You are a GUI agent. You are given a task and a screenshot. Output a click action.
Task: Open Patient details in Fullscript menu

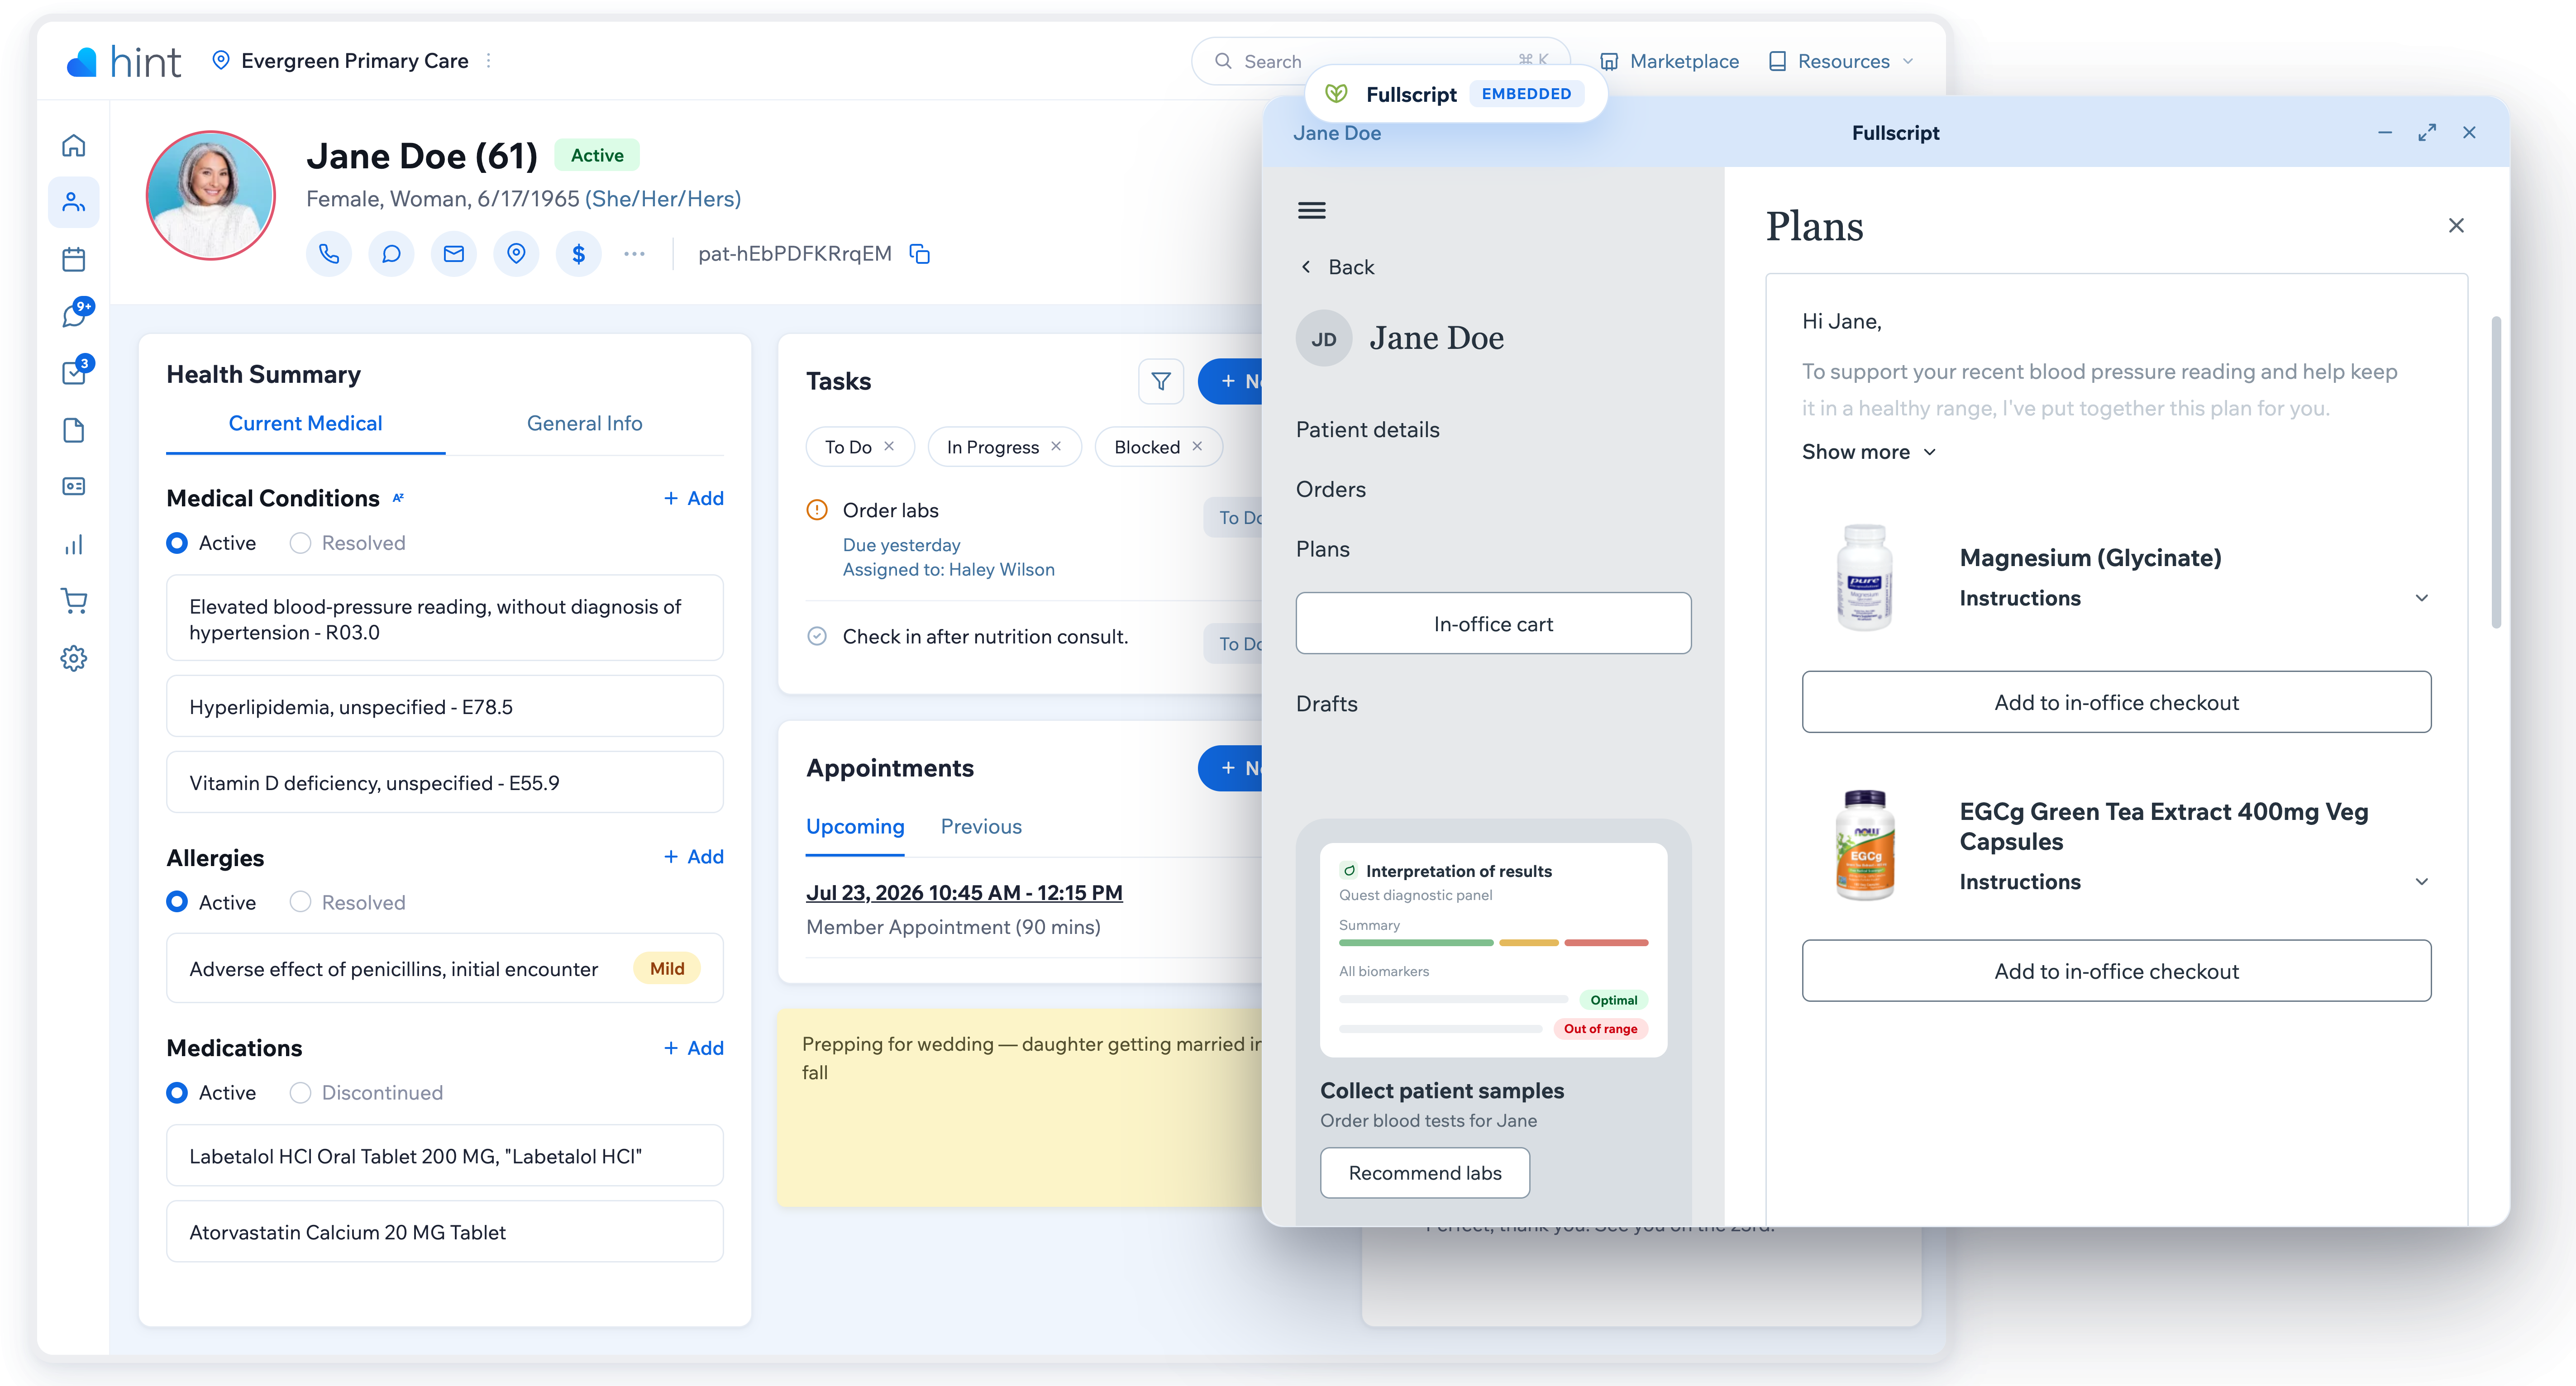click(1367, 430)
